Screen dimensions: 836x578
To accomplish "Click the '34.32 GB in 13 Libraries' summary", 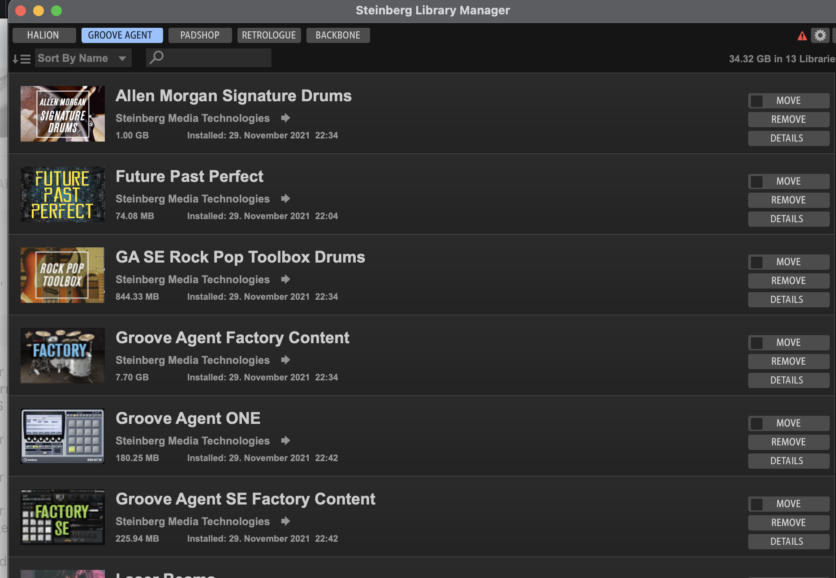I will [x=782, y=59].
